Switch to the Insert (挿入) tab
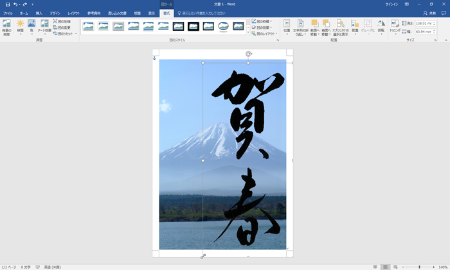Screen dimensions: 450x270 (39, 13)
